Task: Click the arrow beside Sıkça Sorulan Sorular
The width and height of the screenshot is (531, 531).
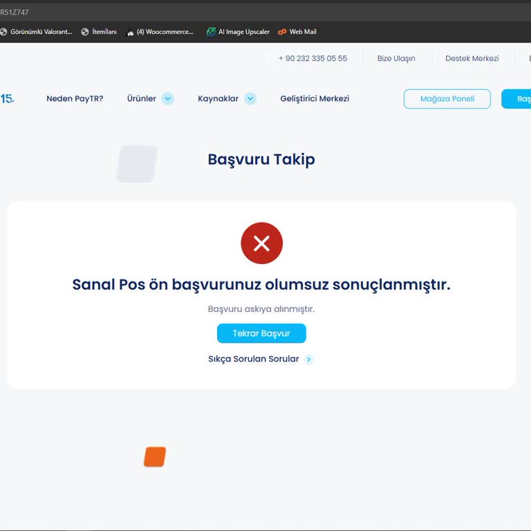Action: [x=309, y=360]
